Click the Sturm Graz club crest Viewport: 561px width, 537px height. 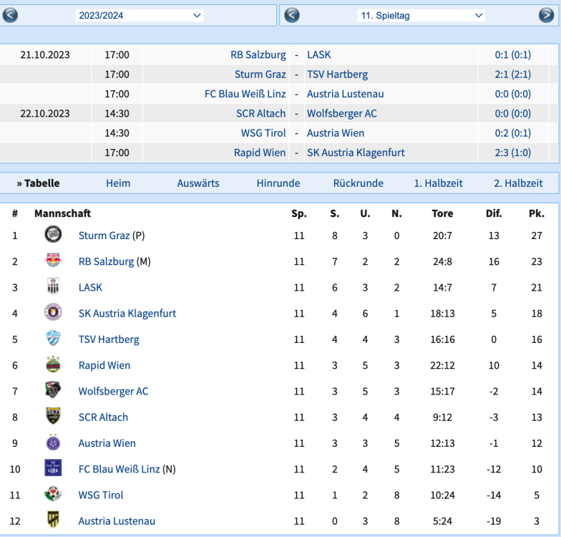(x=53, y=235)
